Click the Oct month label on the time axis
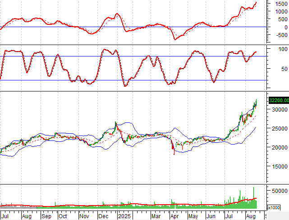 63,216
